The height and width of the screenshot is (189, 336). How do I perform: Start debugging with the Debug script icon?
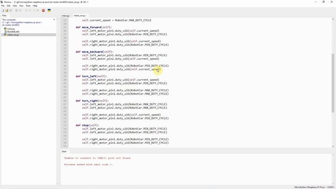[x=20, y=10]
